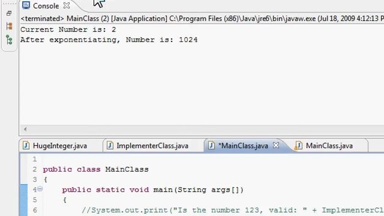Screen dimensions: 384x216
Task: Click the commented System.out.print line
Action: [x=233, y=210]
